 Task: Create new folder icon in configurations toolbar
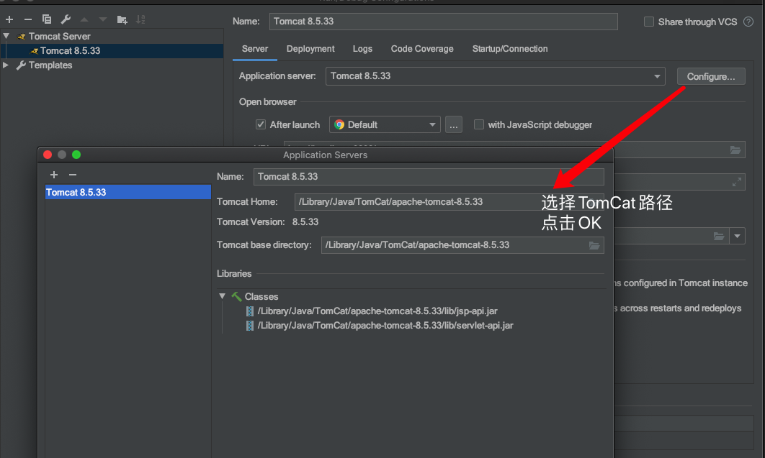click(122, 19)
